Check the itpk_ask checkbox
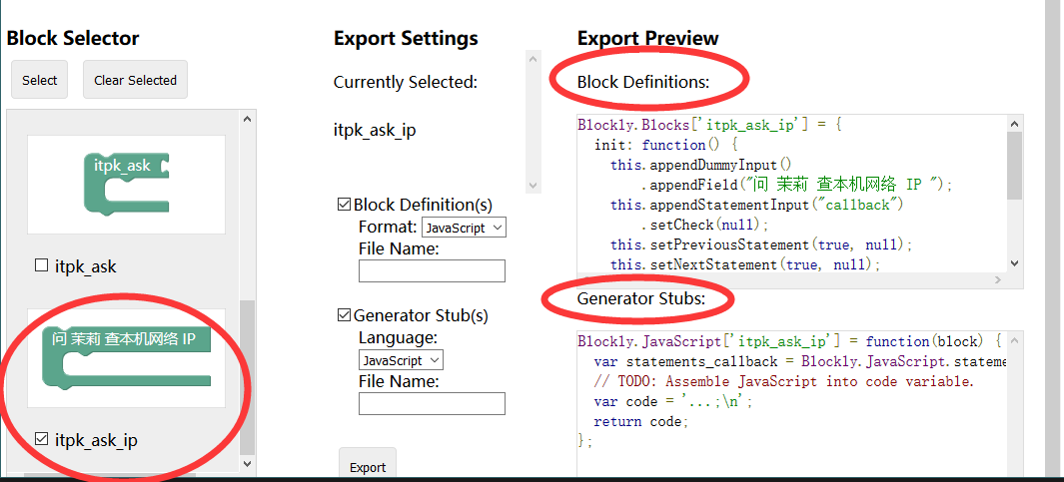 pos(41,265)
